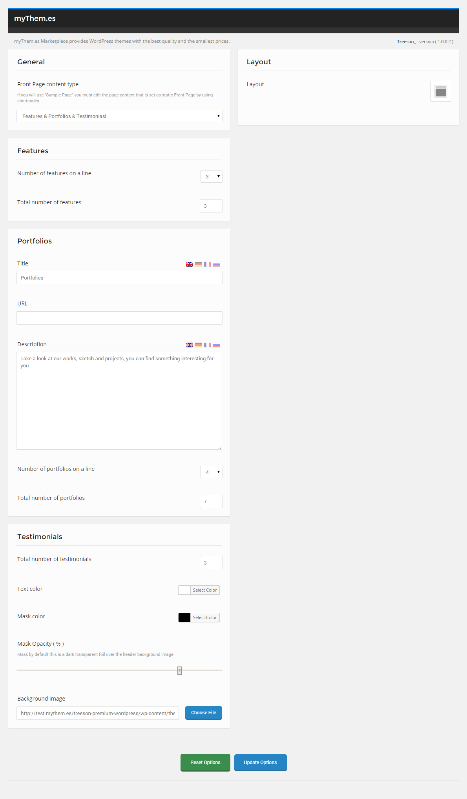Screen dimensions: 467x799
Task: Select the UK flag above Description
Action: tap(190, 345)
